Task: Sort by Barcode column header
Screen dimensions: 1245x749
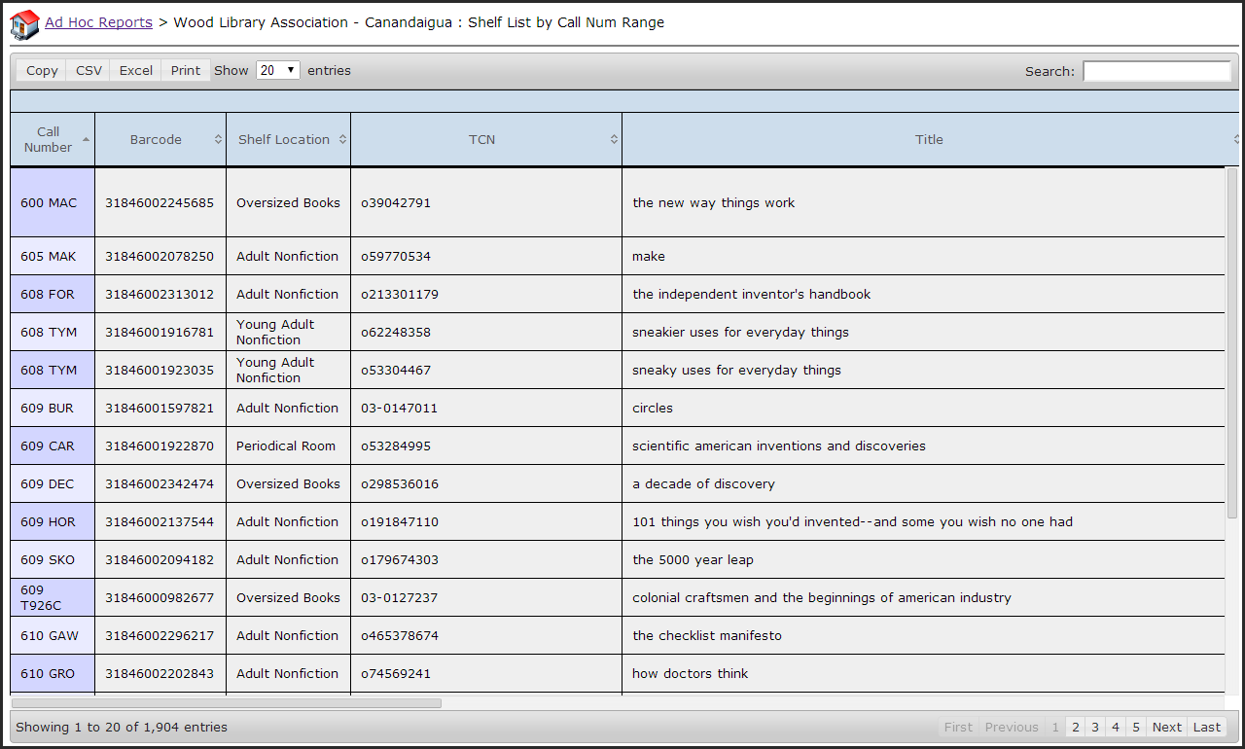Action: [x=160, y=139]
